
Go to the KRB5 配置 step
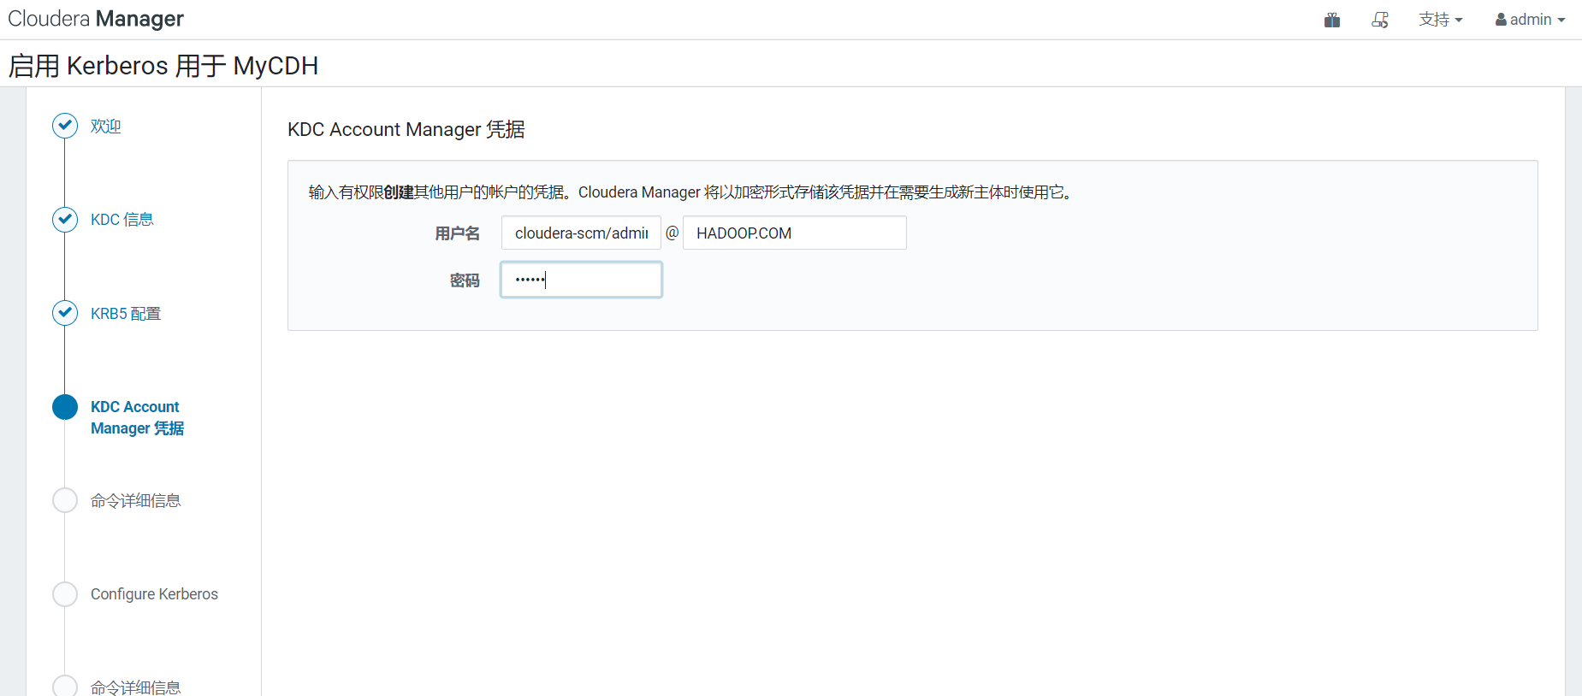tap(126, 314)
